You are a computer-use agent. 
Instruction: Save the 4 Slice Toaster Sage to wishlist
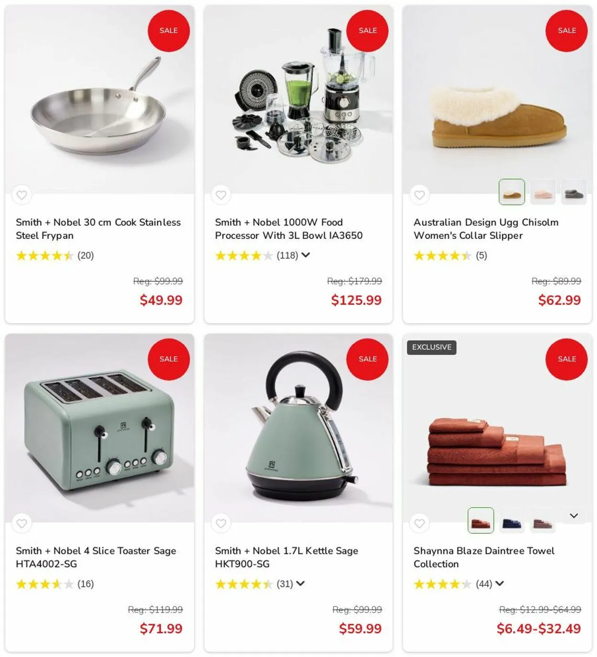click(21, 523)
